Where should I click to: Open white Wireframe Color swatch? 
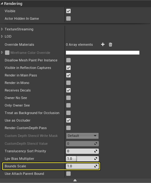click(103, 53)
